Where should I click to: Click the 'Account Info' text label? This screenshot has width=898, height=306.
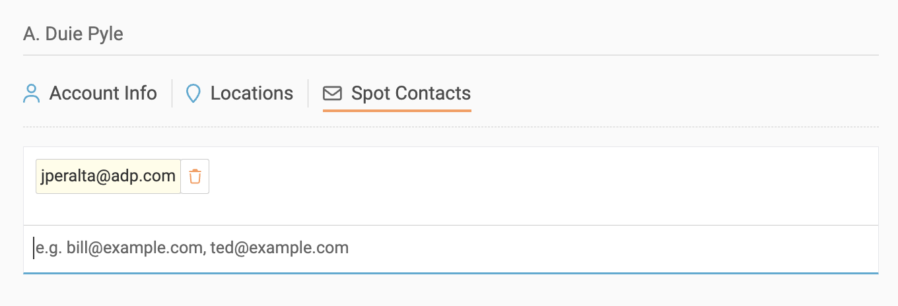(103, 94)
